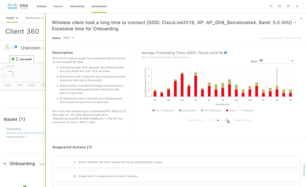Change the issue Status Open dropdown
The height and width of the screenshot is (187, 306).
click(68, 38)
